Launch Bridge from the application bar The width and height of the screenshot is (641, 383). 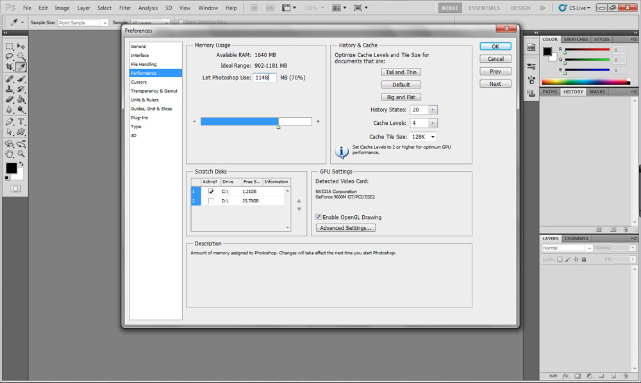tap(254, 8)
